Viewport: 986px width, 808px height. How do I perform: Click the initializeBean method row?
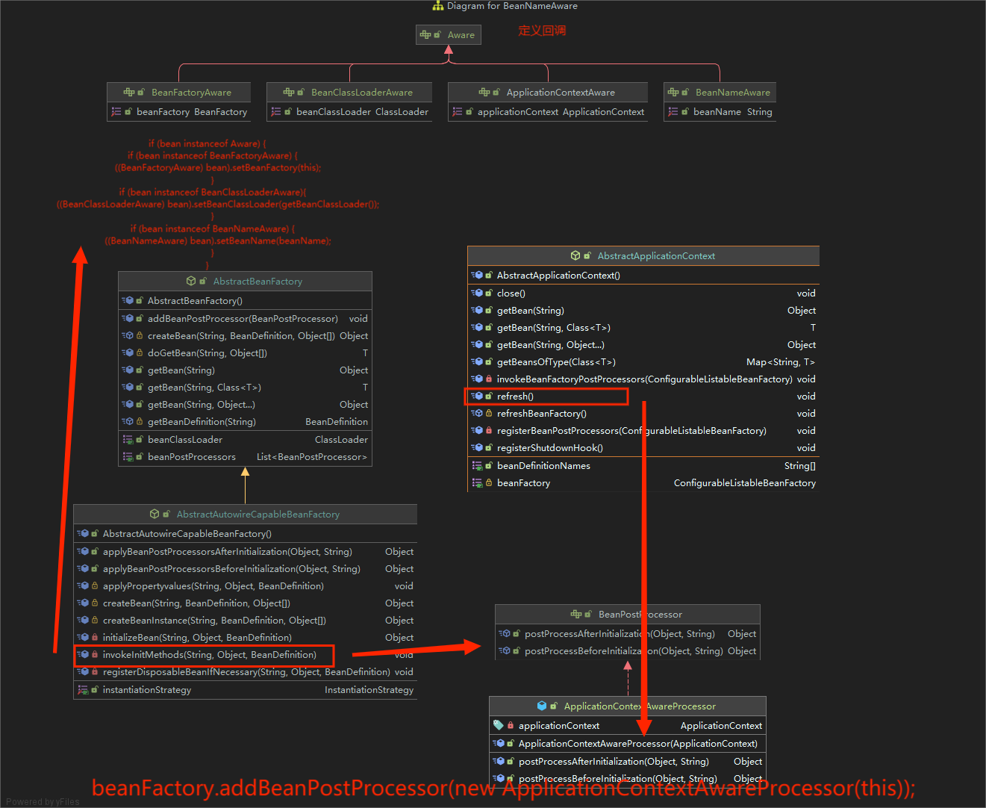click(x=245, y=637)
